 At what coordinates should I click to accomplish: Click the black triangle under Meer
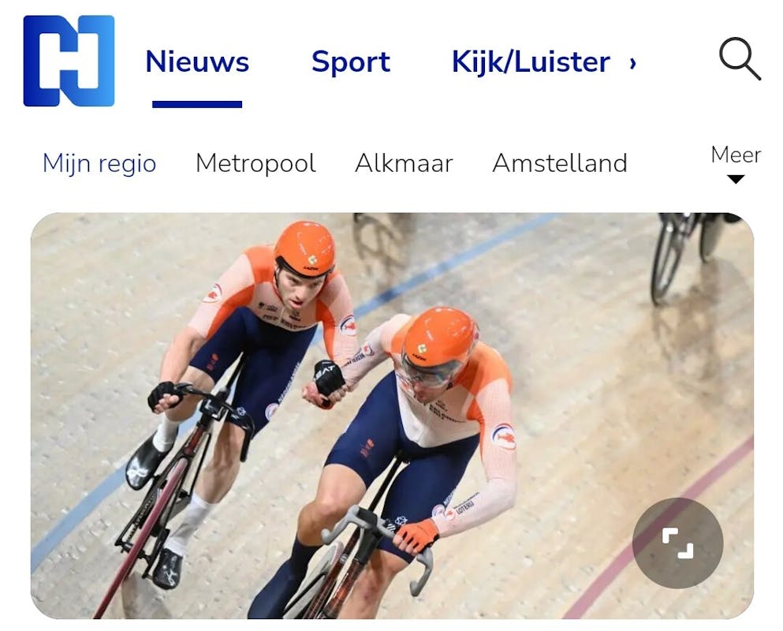[x=736, y=179]
